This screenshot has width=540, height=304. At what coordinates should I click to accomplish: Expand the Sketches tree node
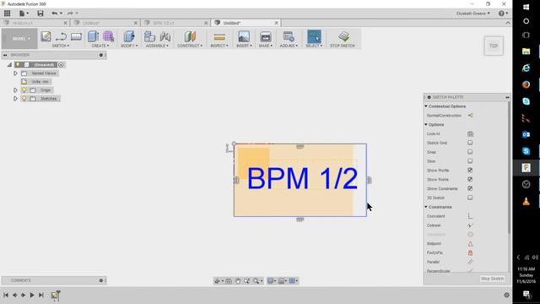pyautogui.click(x=15, y=99)
